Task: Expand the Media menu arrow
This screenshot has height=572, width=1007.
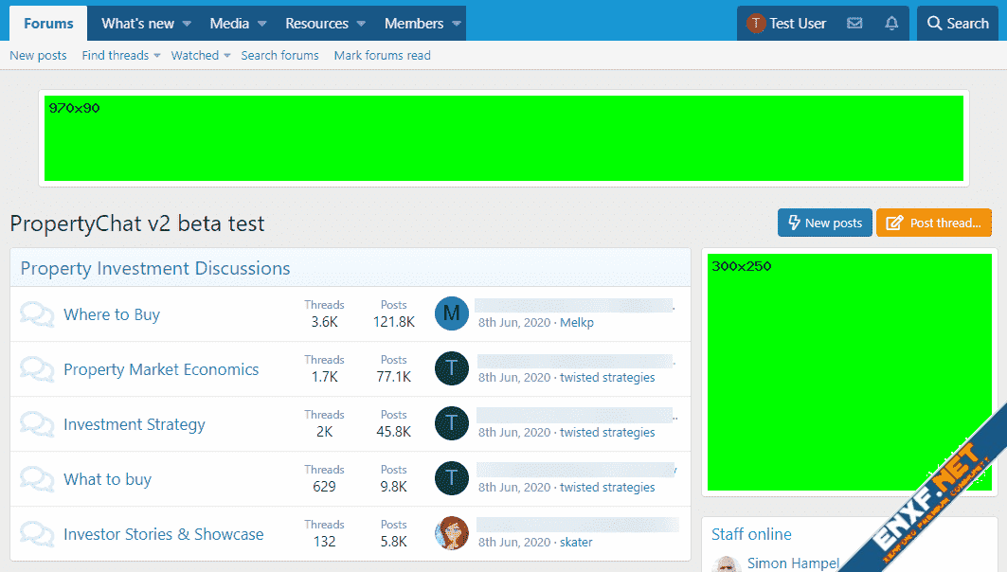Action: point(261,24)
